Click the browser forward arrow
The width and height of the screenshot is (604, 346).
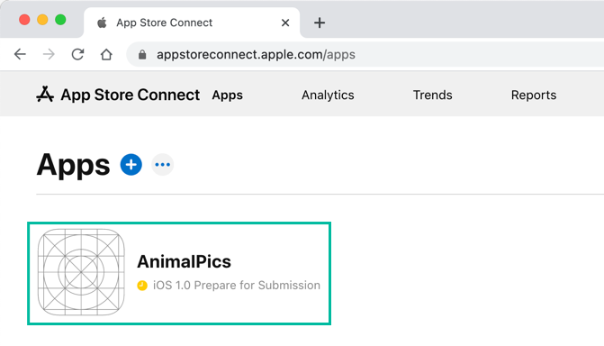point(49,54)
